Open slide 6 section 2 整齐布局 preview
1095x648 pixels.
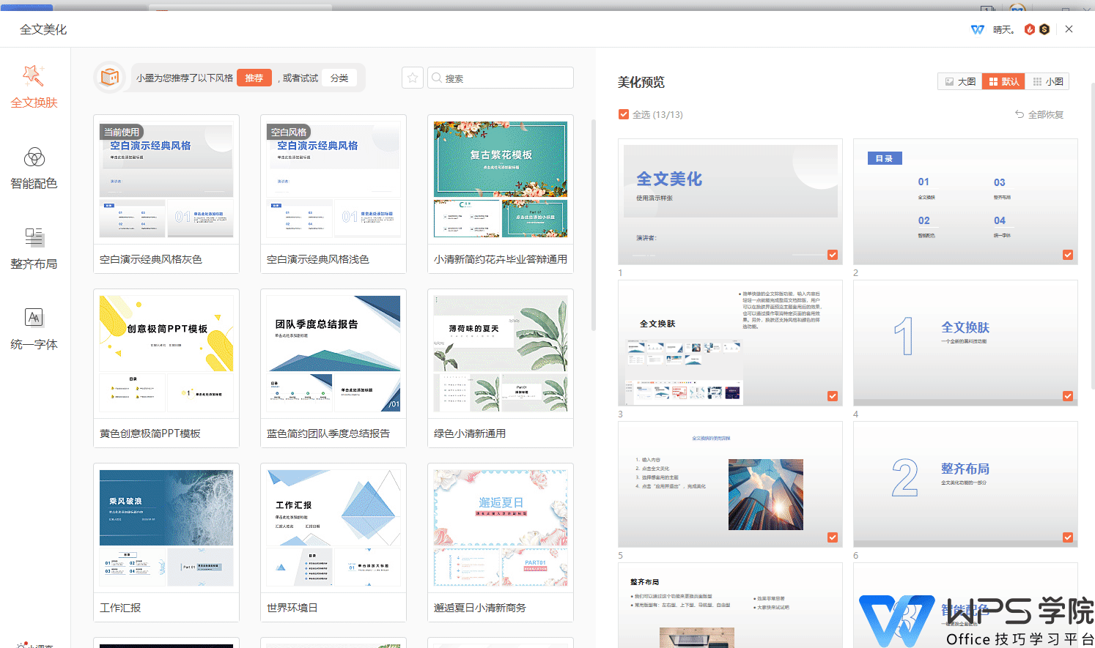pos(965,484)
